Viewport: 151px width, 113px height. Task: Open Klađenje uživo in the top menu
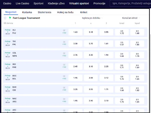56,4
